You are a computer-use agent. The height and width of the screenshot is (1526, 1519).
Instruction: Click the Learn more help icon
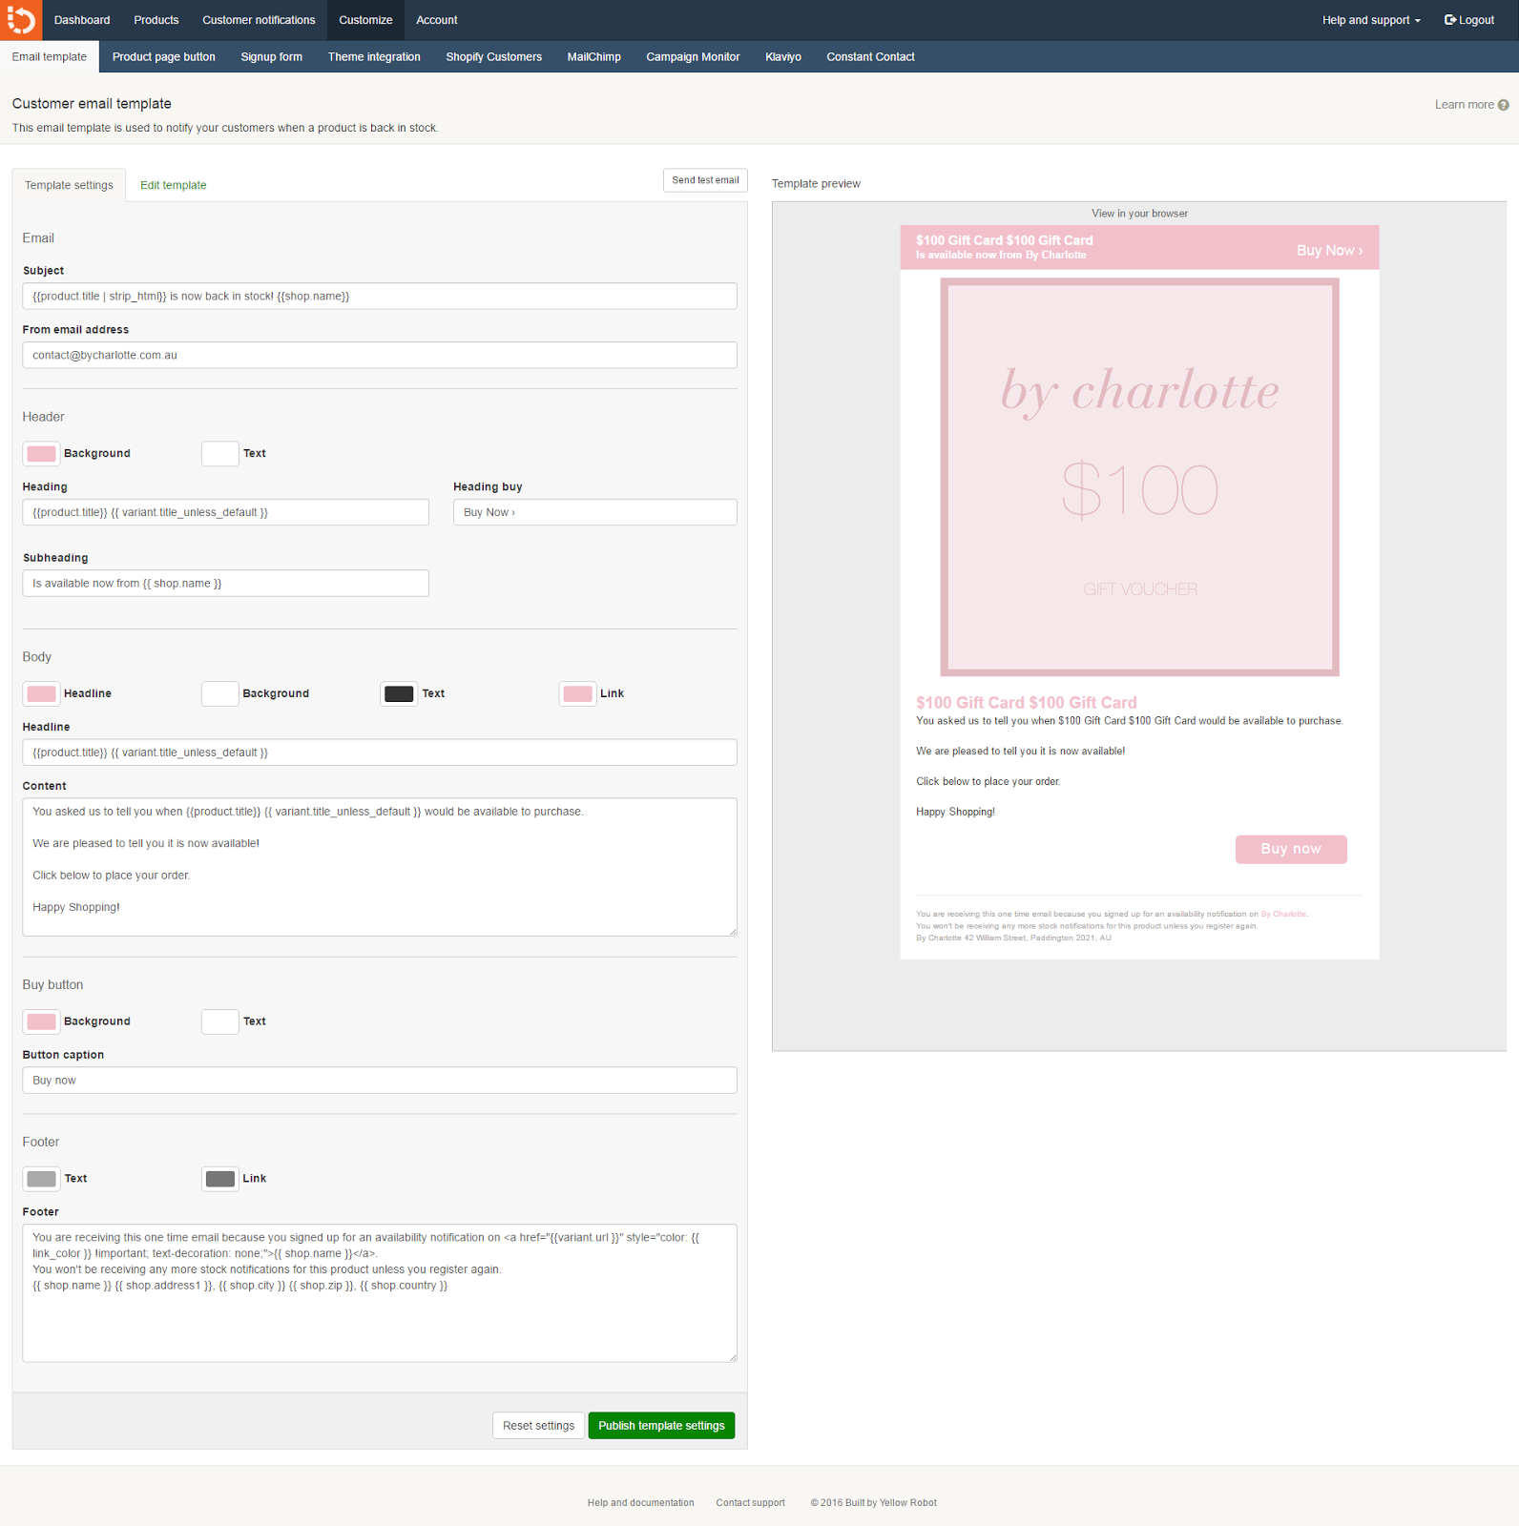(x=1504, y=105)
